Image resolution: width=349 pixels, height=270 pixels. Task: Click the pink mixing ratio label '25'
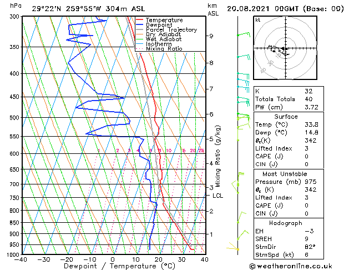201,151
